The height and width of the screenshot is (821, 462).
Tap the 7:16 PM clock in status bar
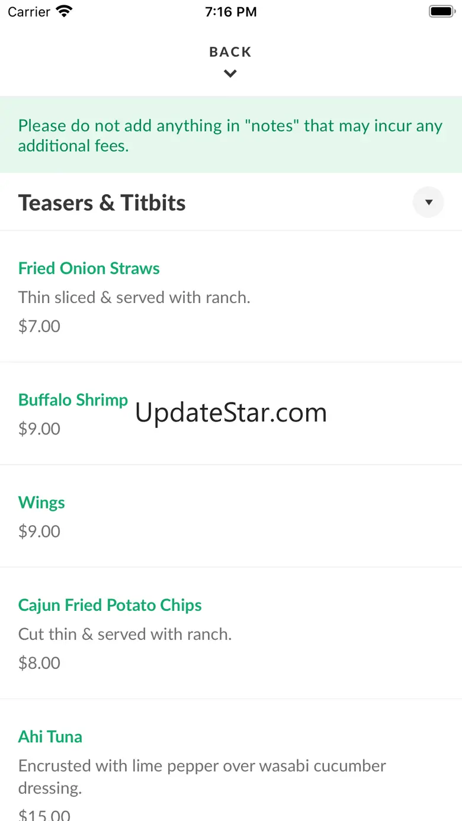coord(231,12)
